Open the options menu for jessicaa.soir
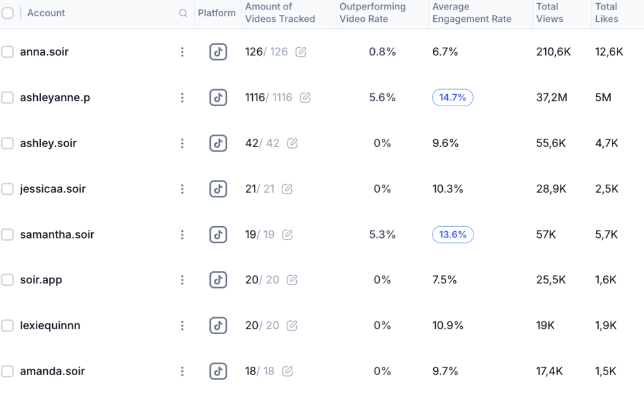The height and width of the screenshot is (397, 644). tap(182, 189)
